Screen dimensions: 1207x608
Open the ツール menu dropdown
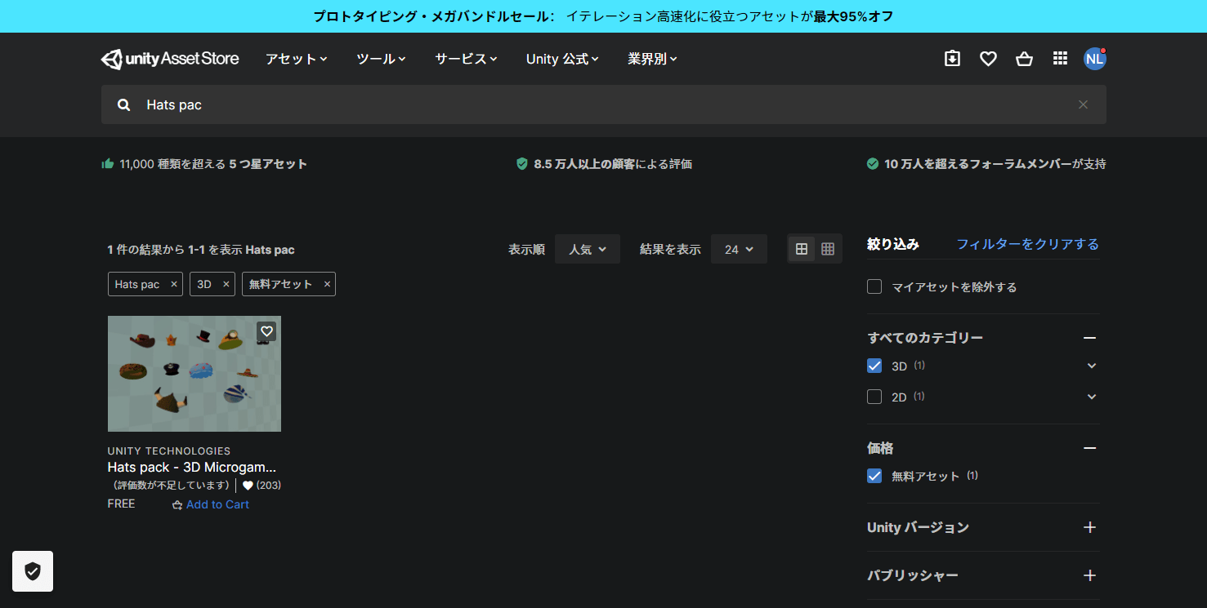381,59
